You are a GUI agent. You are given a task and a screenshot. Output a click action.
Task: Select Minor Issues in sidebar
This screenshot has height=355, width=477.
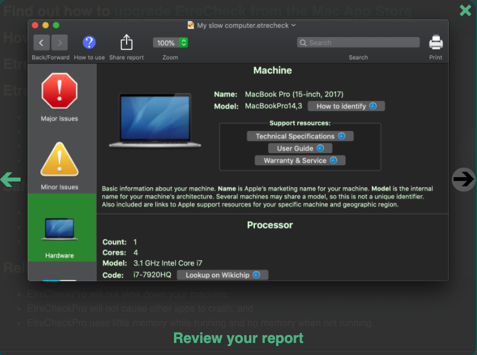59,166
